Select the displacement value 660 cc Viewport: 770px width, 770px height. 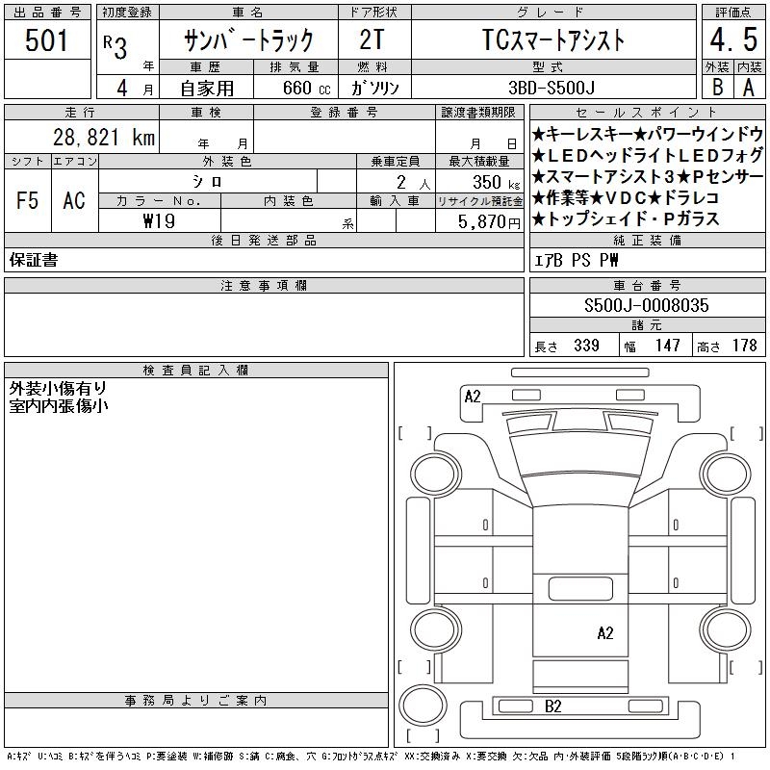[x=306, y=89]
